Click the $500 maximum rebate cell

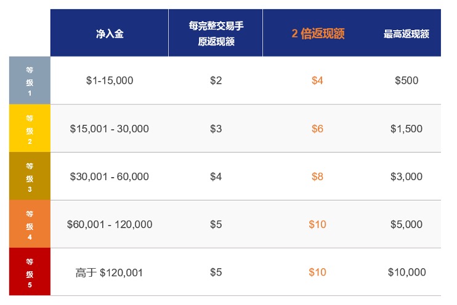tap(406, 81)
